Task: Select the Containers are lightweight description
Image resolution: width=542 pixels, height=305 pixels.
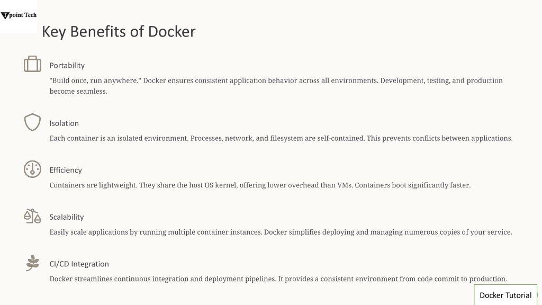Action: [260, 185]
